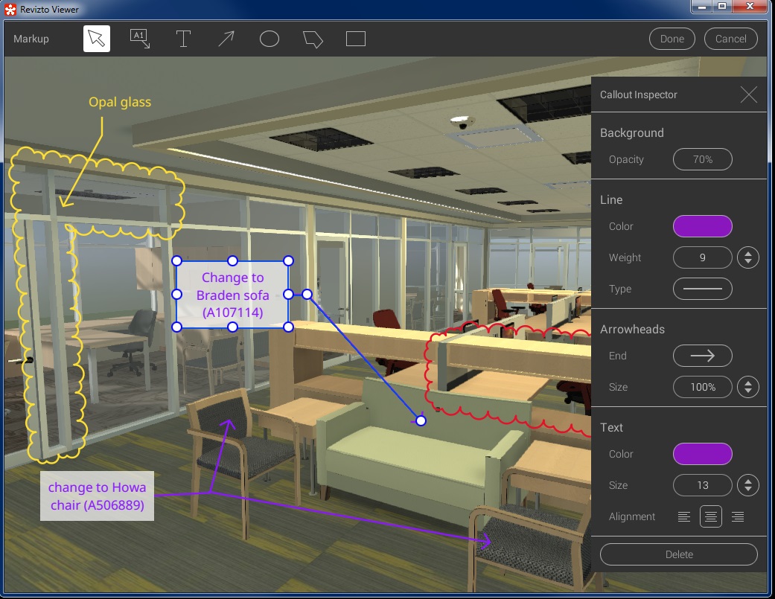Screen dimensions: 775x599
Task: Select the 'Opal glass' text annotation
Action: 120,102
